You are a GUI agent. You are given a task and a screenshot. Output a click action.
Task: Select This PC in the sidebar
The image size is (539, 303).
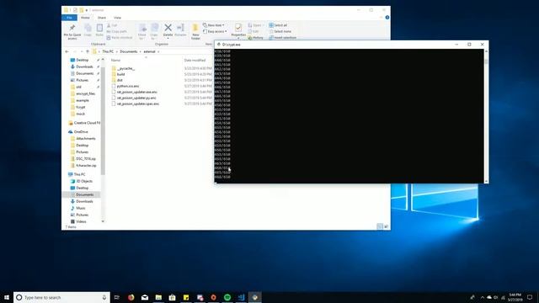[79, 174]
